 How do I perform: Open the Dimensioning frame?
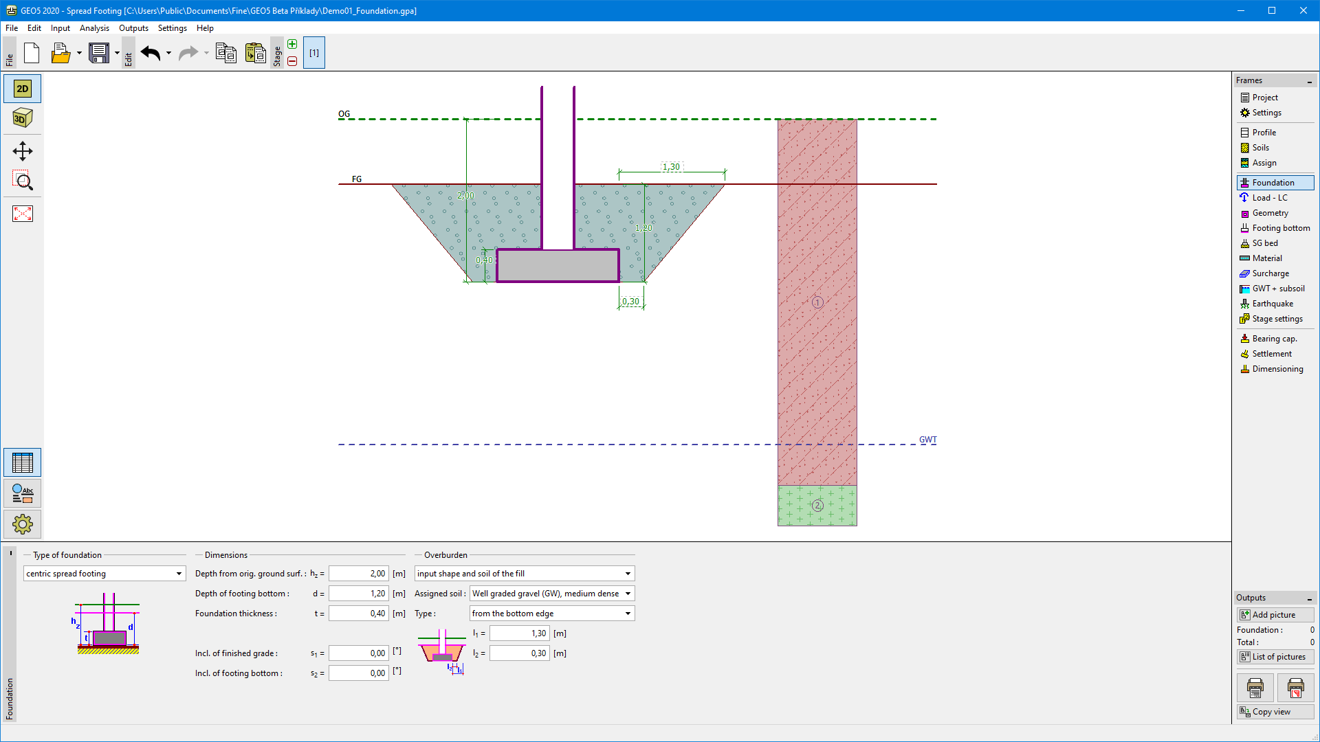(1275, 369)
